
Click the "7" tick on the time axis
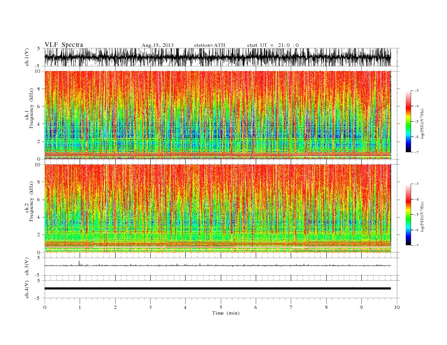[291, 307]
